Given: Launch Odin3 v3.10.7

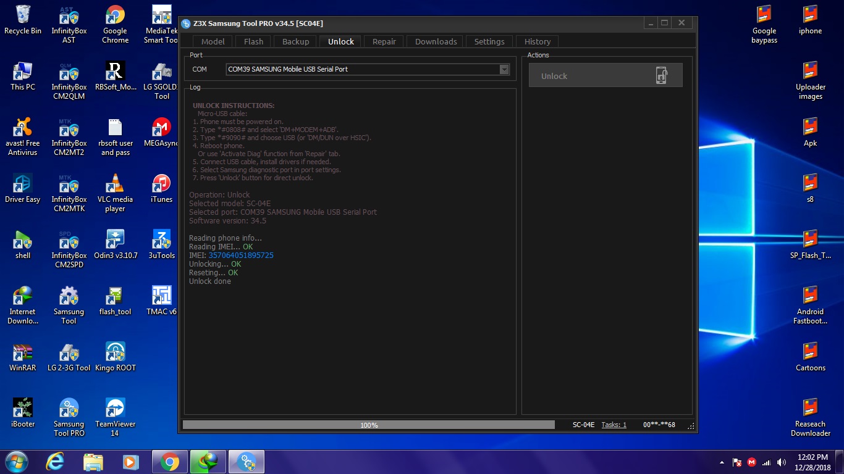Looking at the screenshot, I should click(116, 245).
